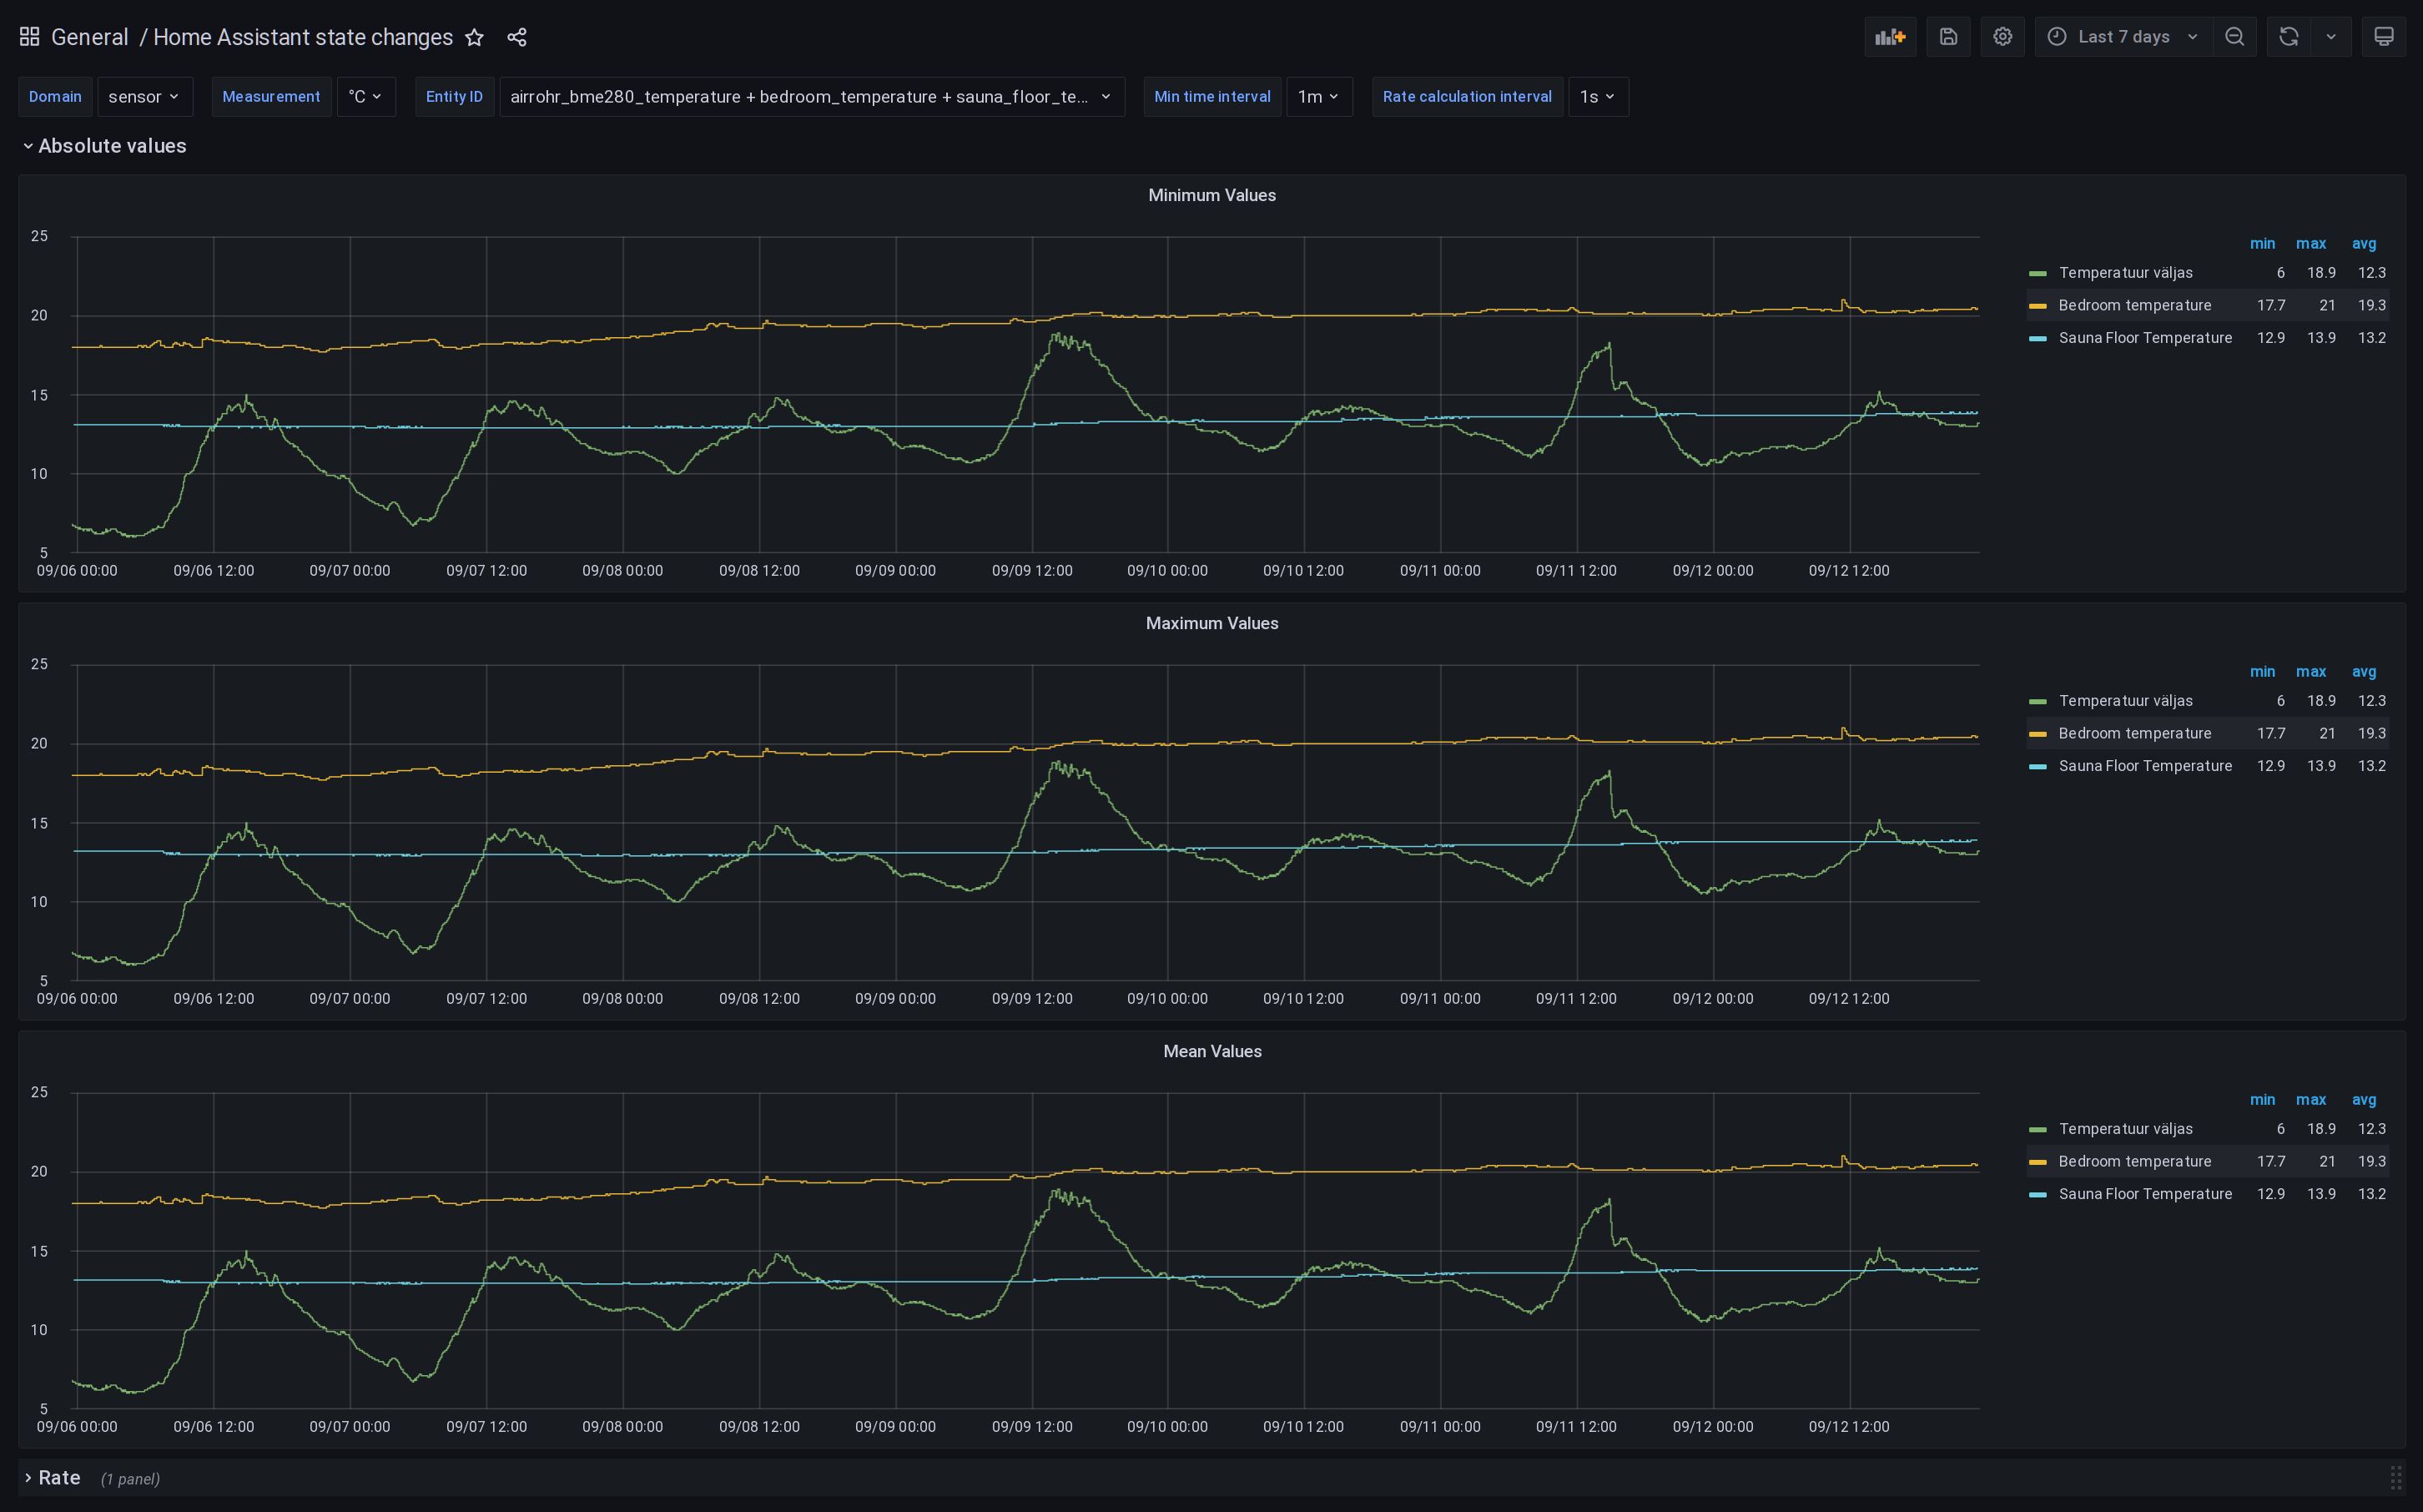Viewport: 2423px width, 1512px height.
Task: Collapse the Absolute values row
Action: [x=104, y=146]
